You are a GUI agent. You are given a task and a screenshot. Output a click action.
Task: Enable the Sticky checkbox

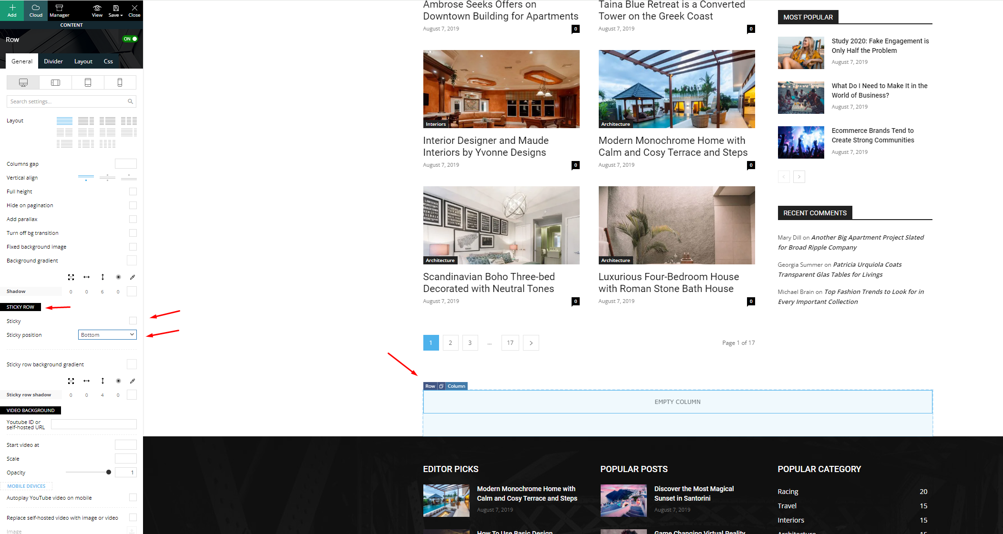click(133, 321)
